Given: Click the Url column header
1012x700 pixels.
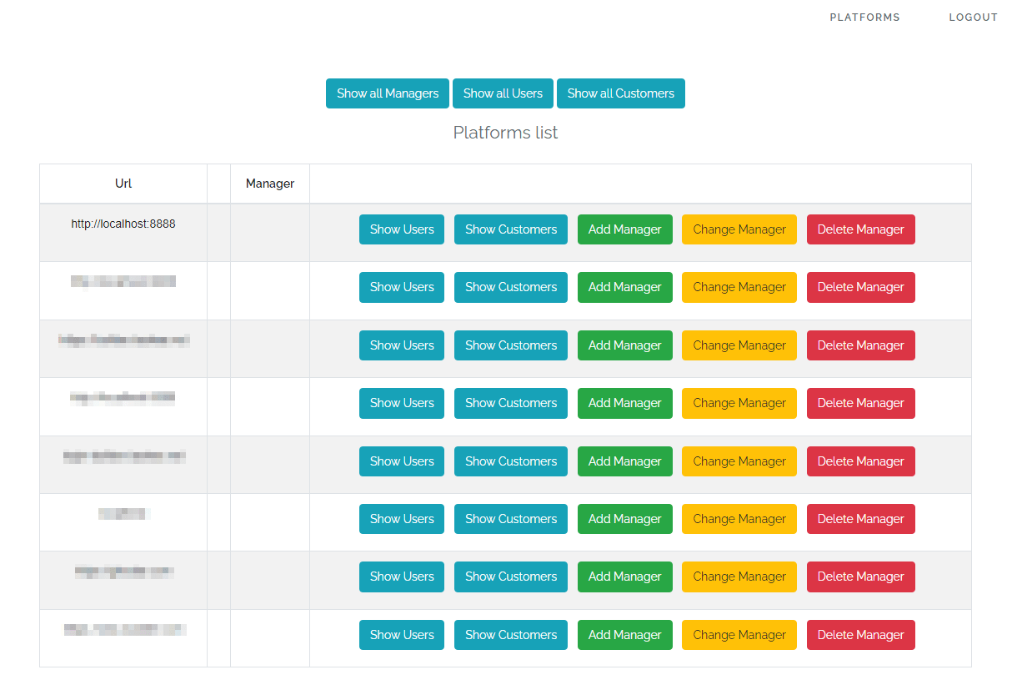Looking at the screenshot, I should tap(123, 183).
